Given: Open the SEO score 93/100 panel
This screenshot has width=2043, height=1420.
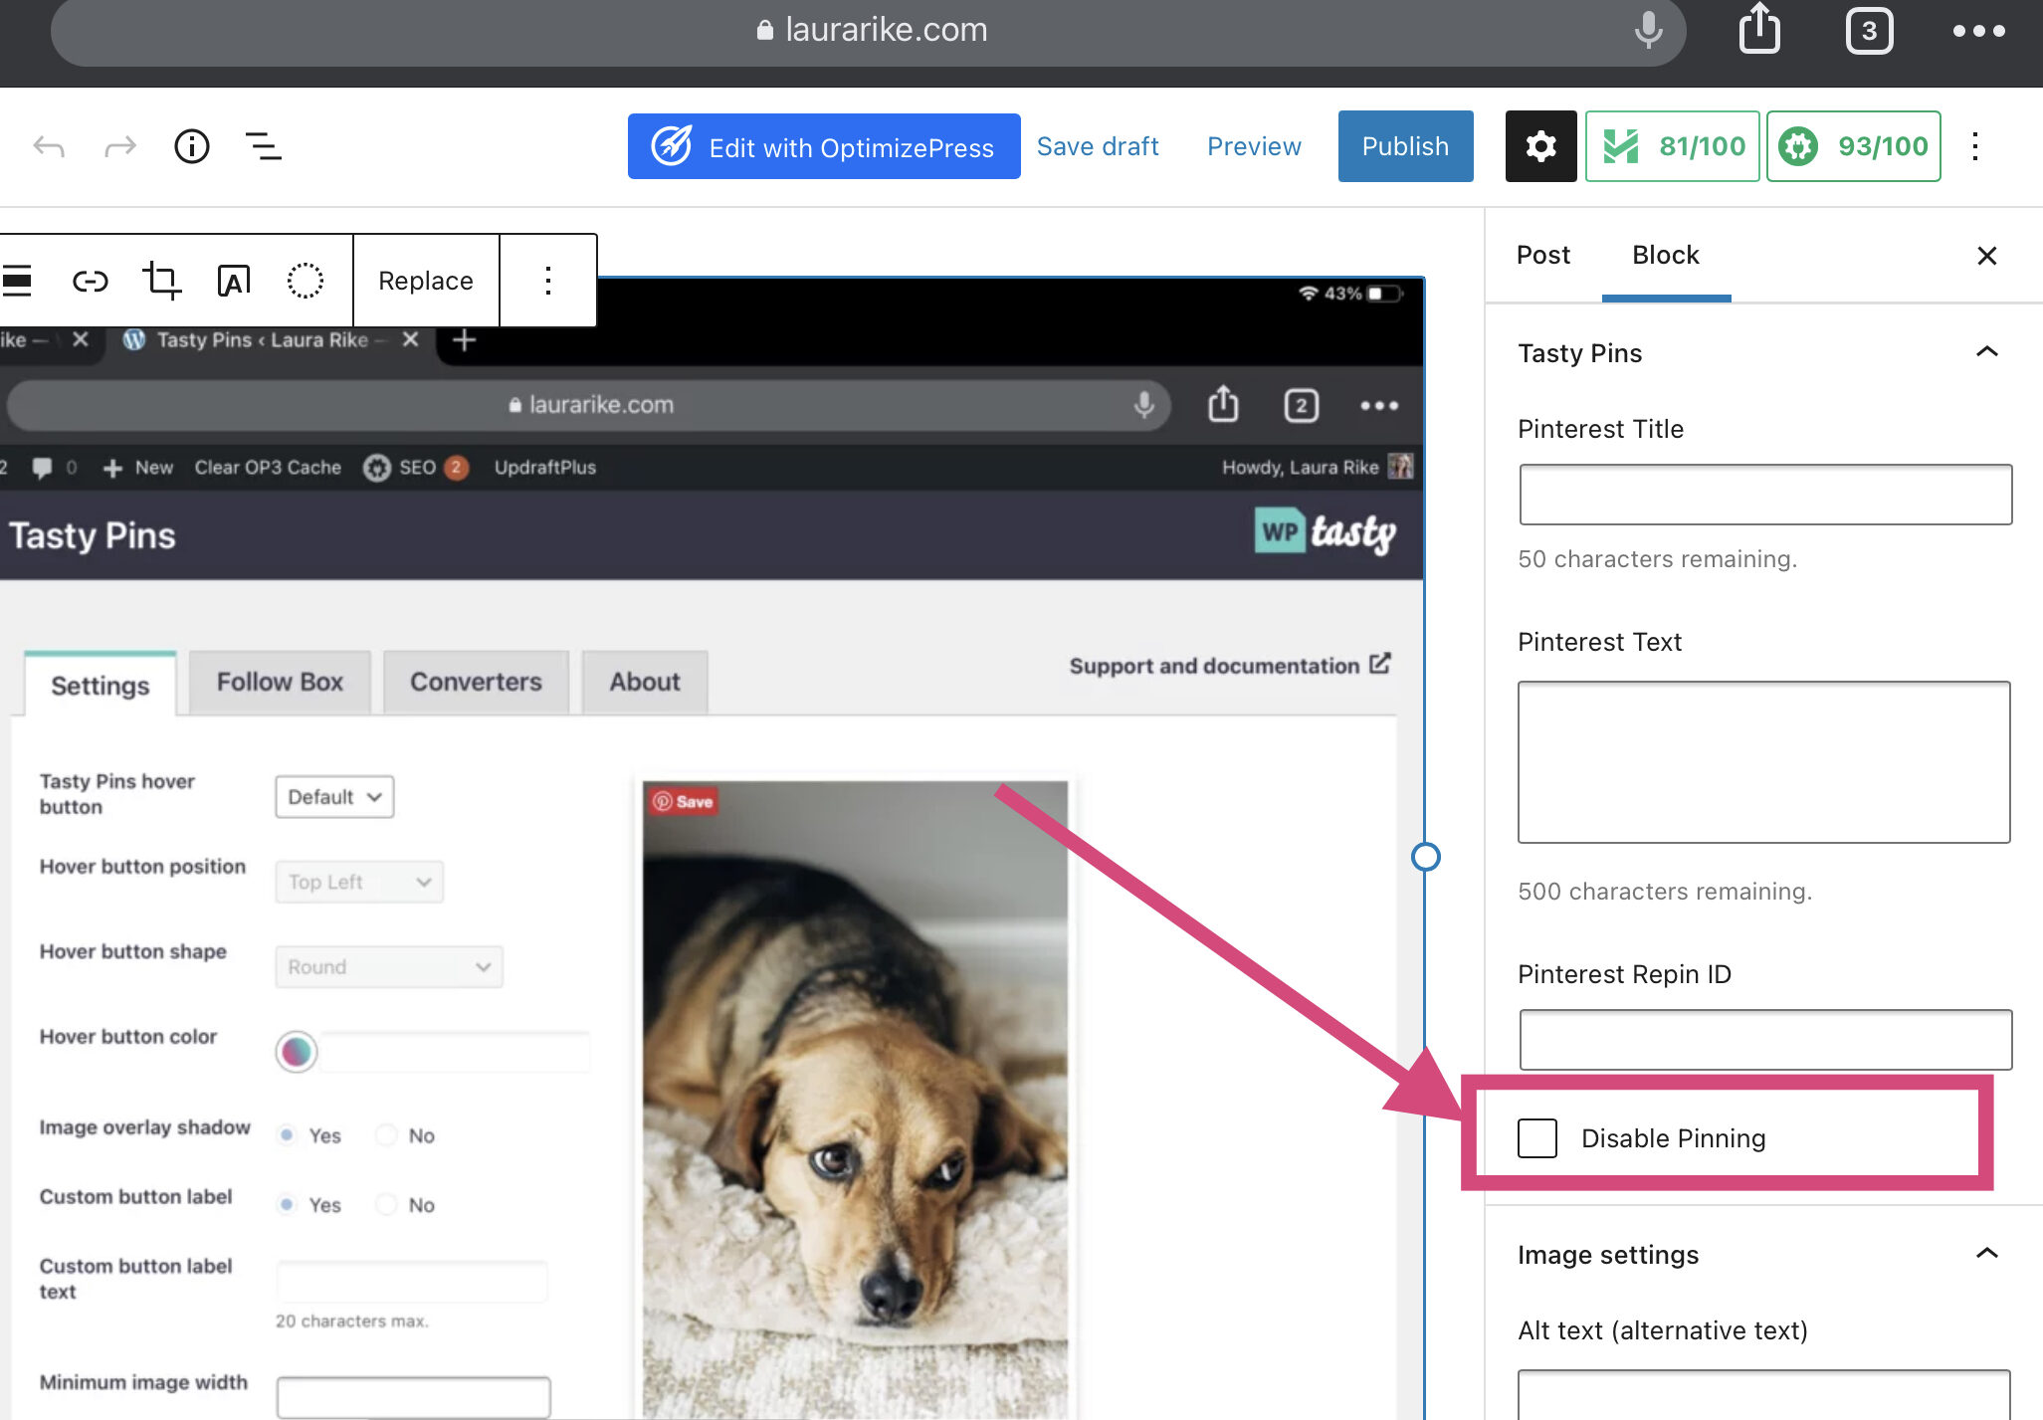Looking at the screenshot, I should (1854, 146).
